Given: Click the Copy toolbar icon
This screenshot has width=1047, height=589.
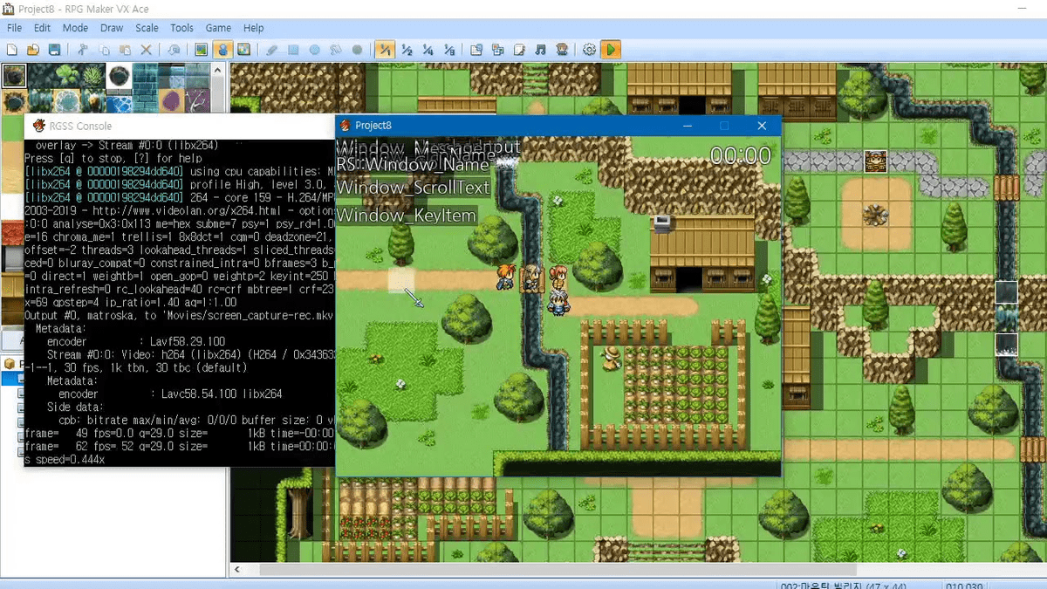Looking at the screenshot, I should click(104, 50).
